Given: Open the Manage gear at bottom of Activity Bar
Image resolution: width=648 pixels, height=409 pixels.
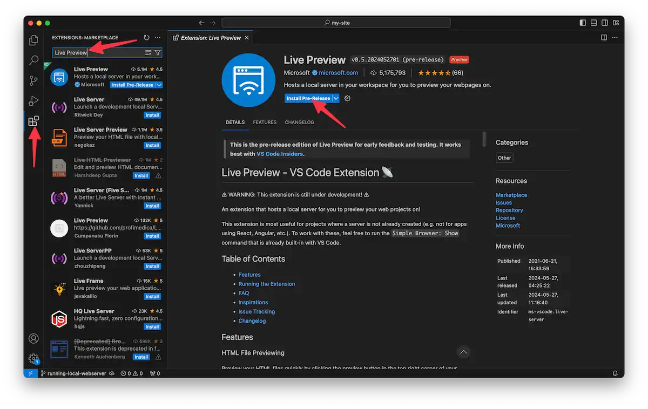Looking at the screenshot, I should tap(33, 358).
